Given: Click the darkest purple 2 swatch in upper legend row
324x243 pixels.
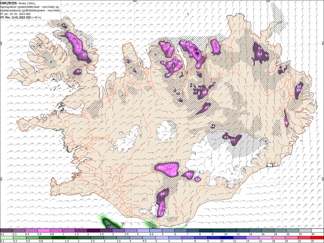Looking at the screenshot, I should point(93,231).
